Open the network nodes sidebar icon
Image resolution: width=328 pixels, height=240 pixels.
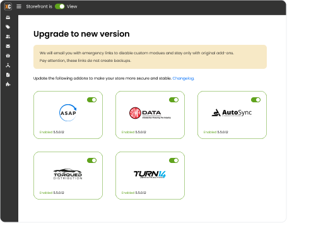click(x=8, y=65)
